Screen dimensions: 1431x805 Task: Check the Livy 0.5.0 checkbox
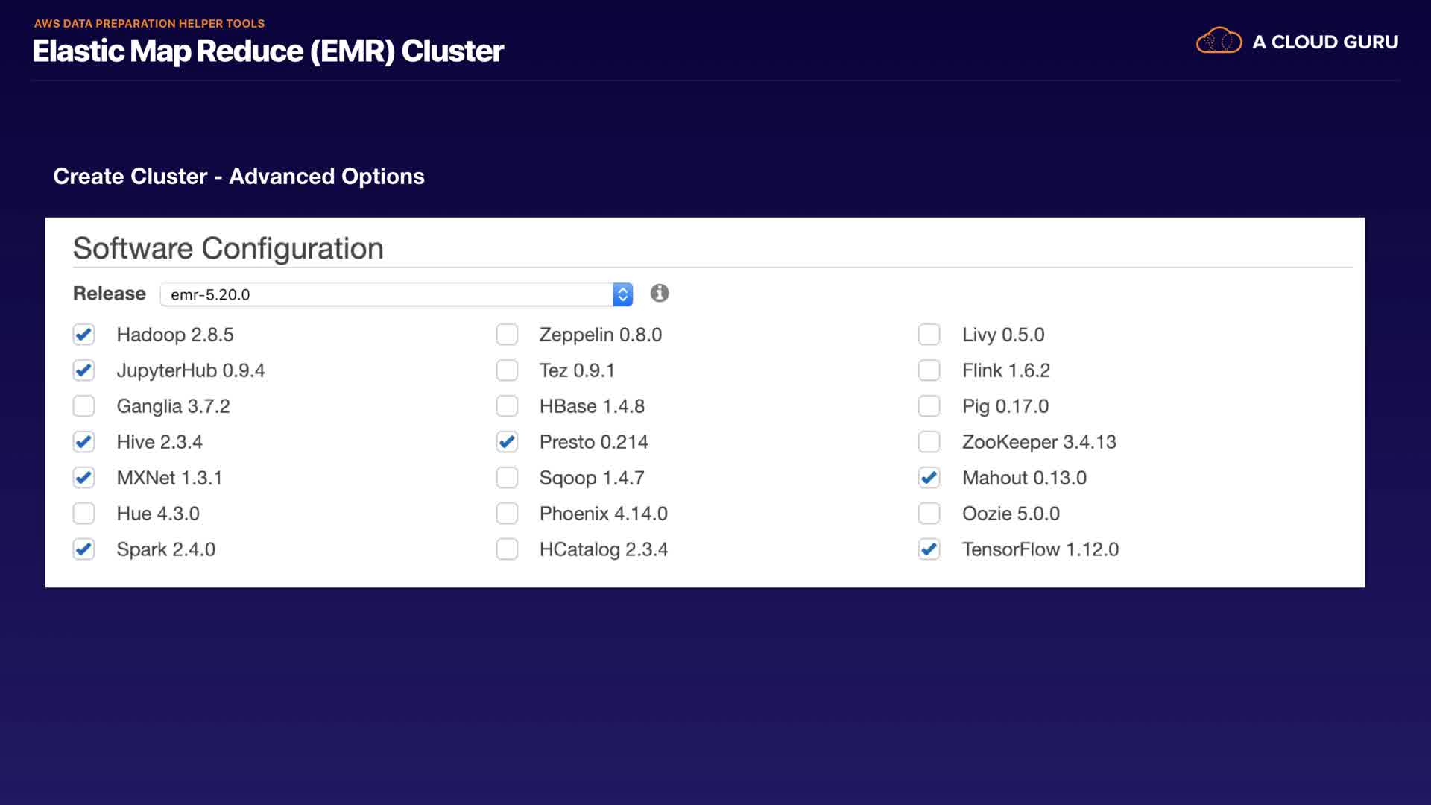coord(929,335)
